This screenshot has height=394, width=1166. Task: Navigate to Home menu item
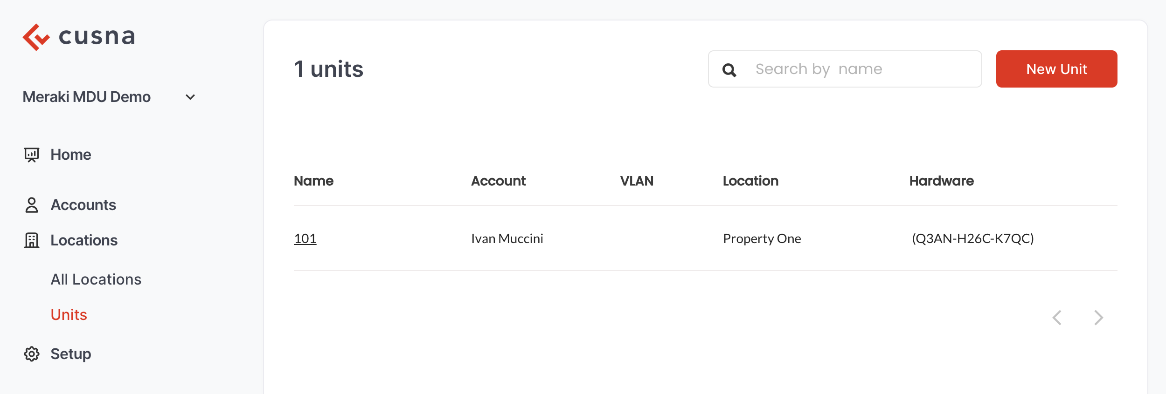[x=71, y=155]
